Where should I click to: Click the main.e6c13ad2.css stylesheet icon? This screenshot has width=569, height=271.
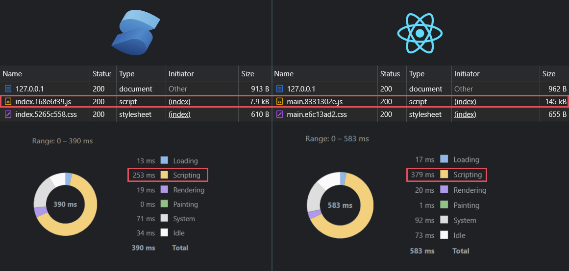coord(279,114)
